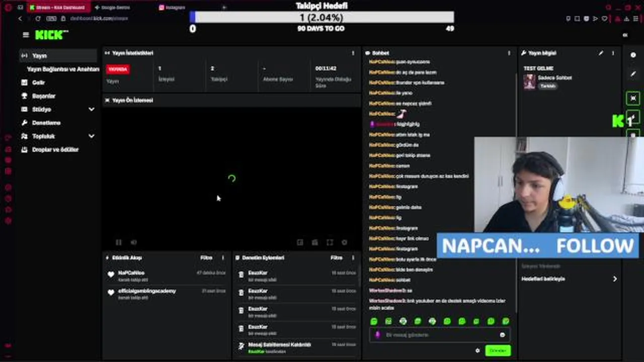
Task: Open Yayın Bağlantısı ve Anahtarı
Action: [x=63, y=69]
